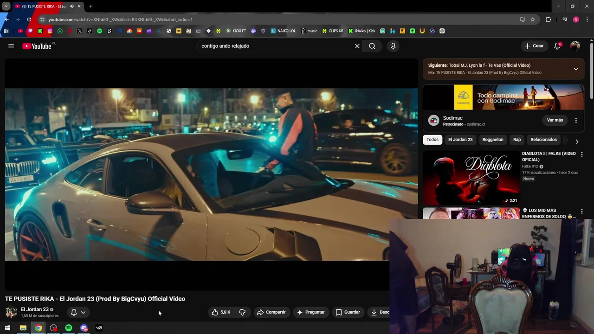594x334 pixels.
Task: Open the music bookmark
Action: (x=309, y=31)
